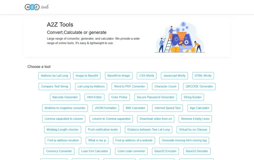The image size is (254, 160).
Task: Open Virtual try on Glasses
Action: click(193, 130)
